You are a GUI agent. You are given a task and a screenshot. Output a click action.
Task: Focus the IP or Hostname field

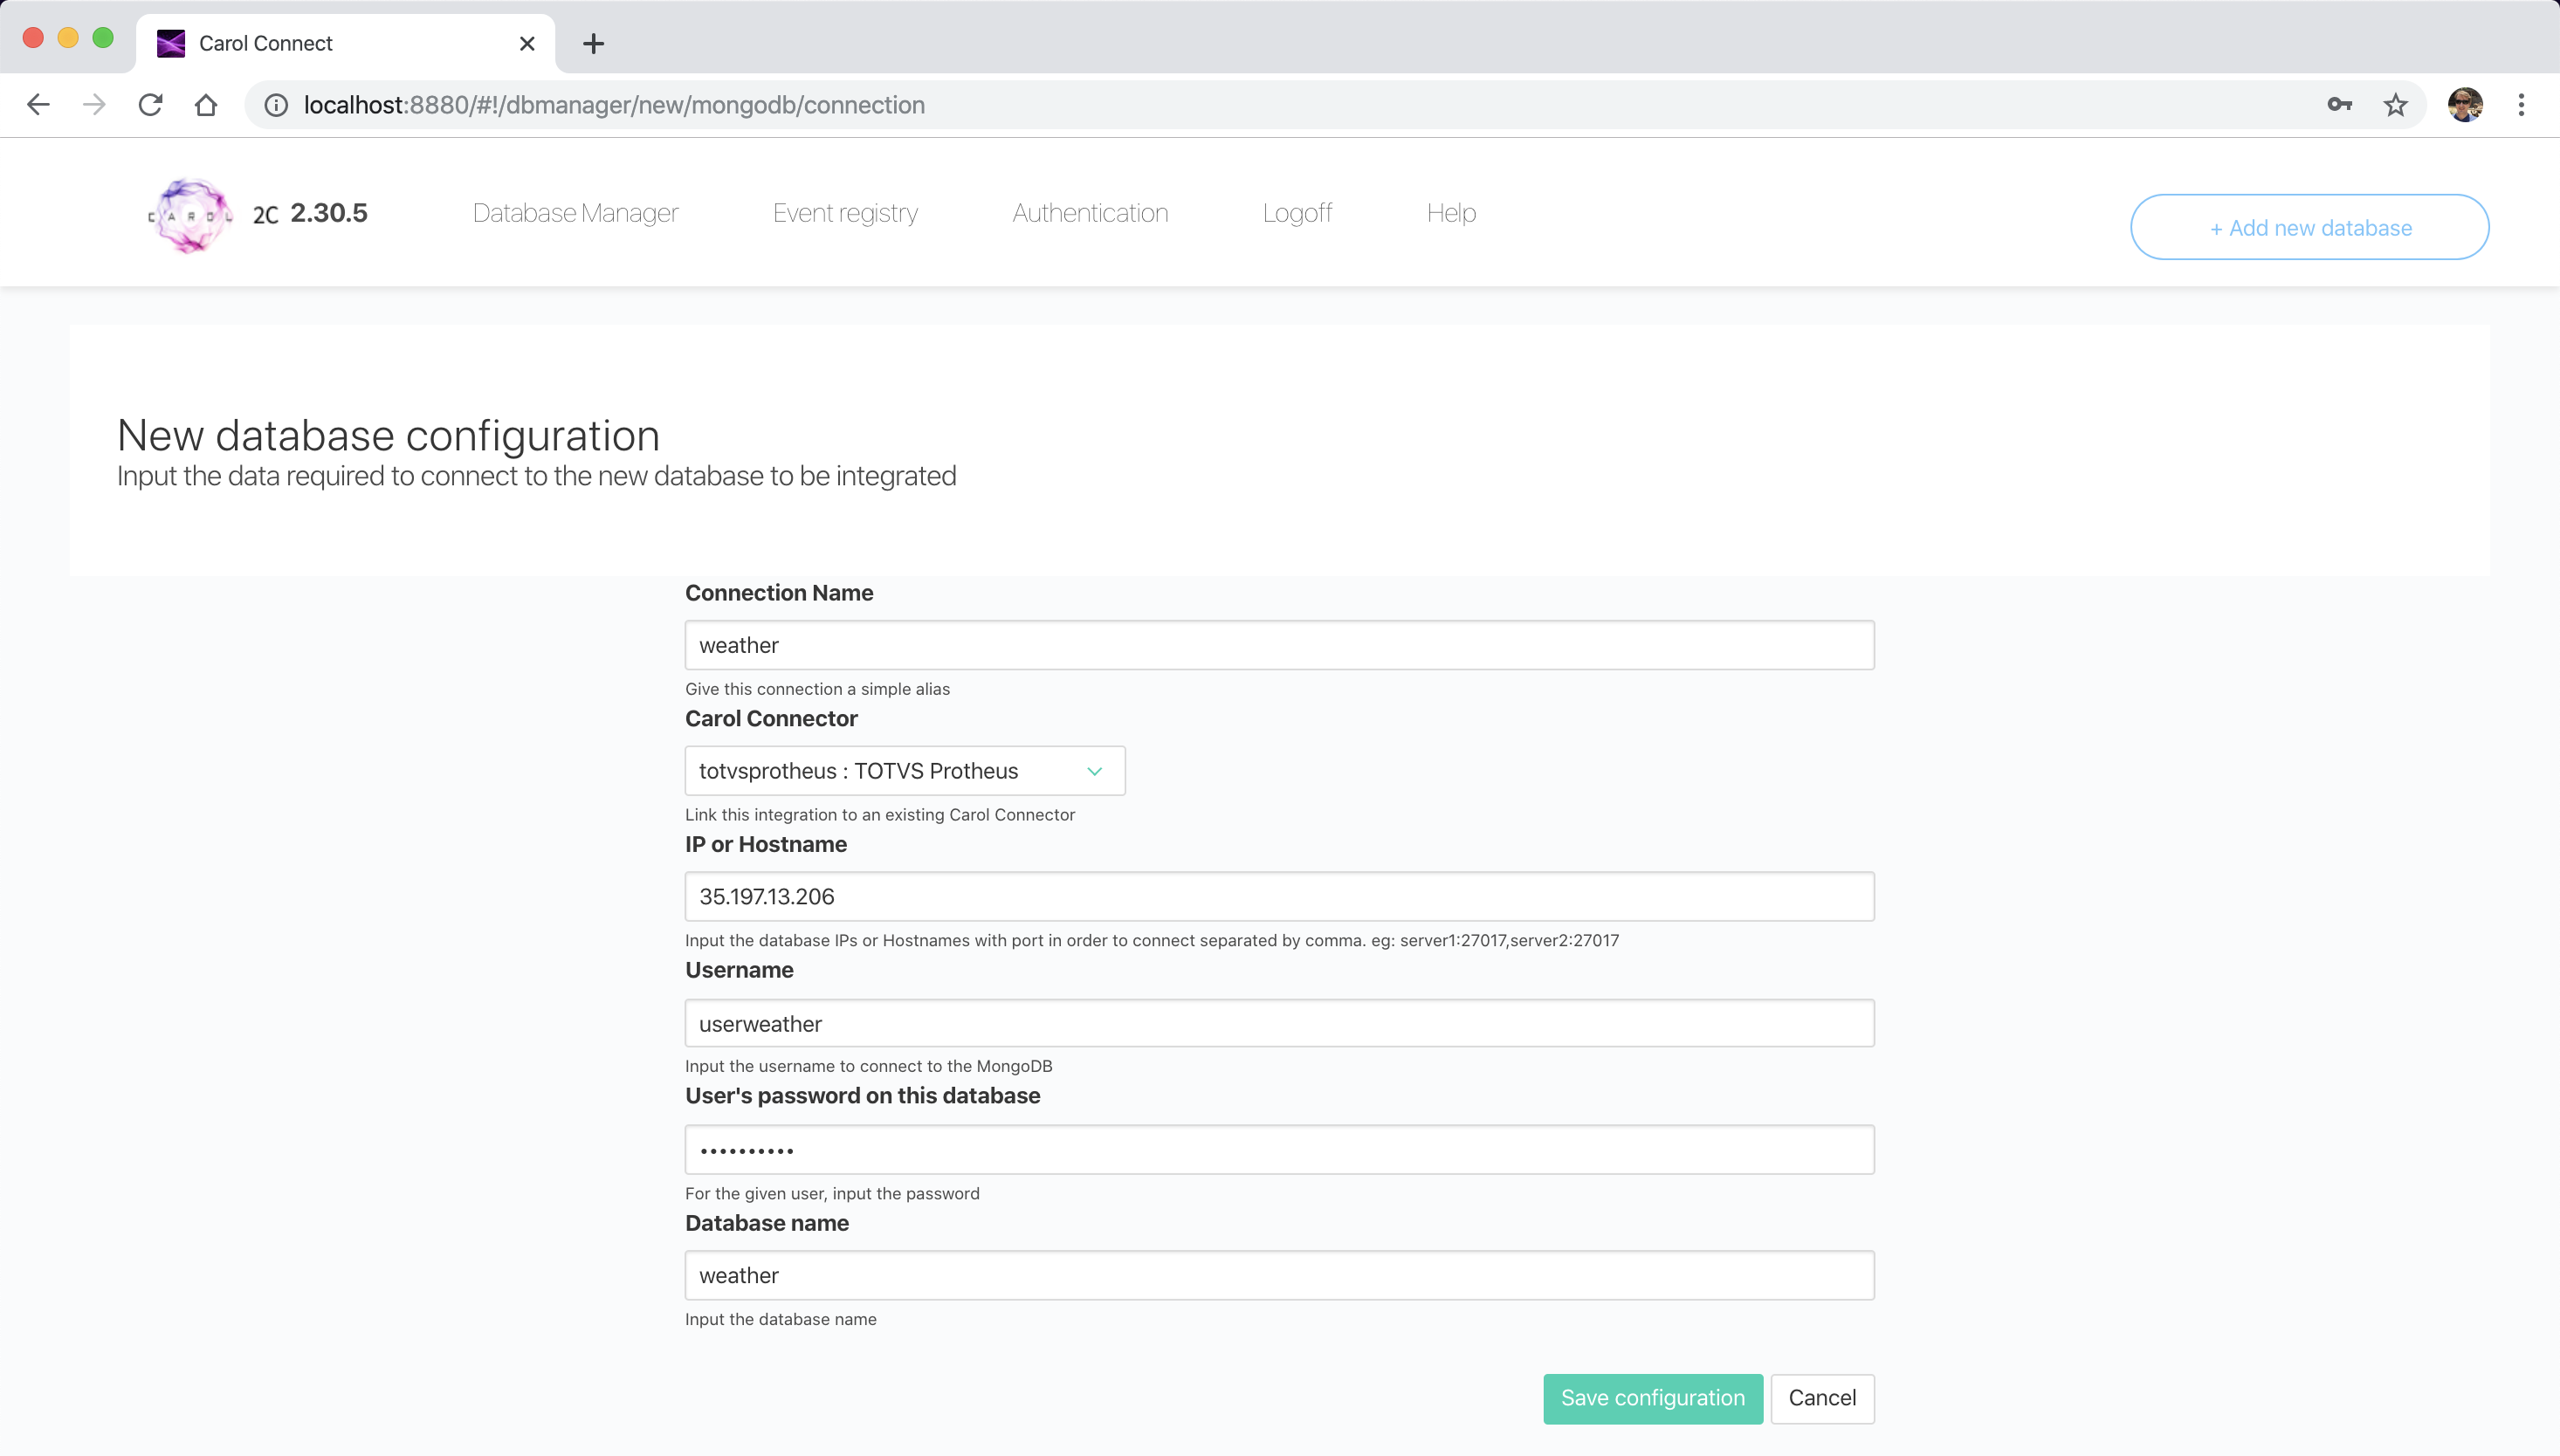pyautogui.click(x=1279, y=896)
